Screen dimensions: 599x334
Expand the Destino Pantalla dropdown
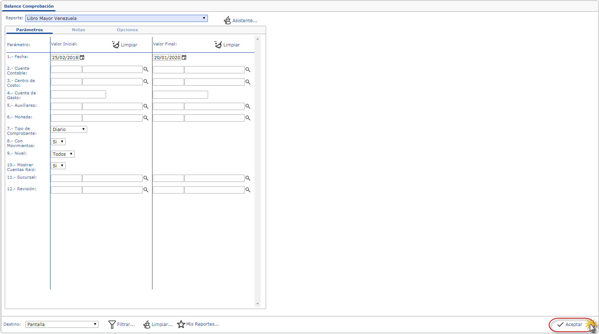(62, 324)
